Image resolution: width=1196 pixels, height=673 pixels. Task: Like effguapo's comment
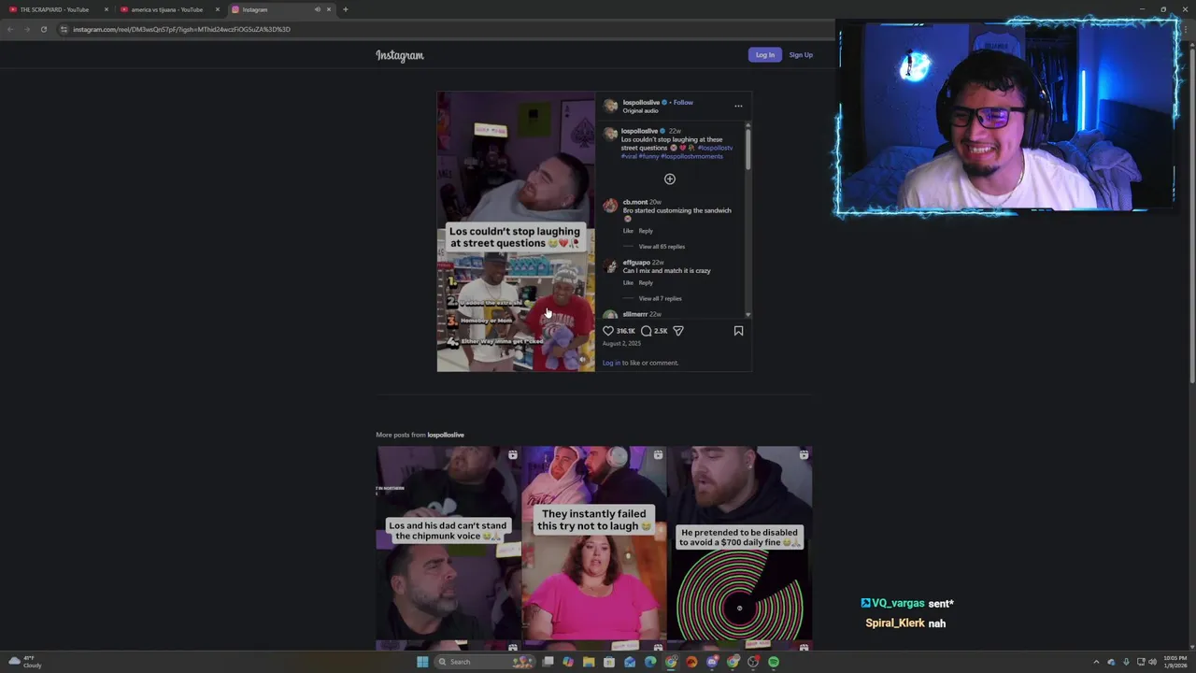[x=628, y=282]
